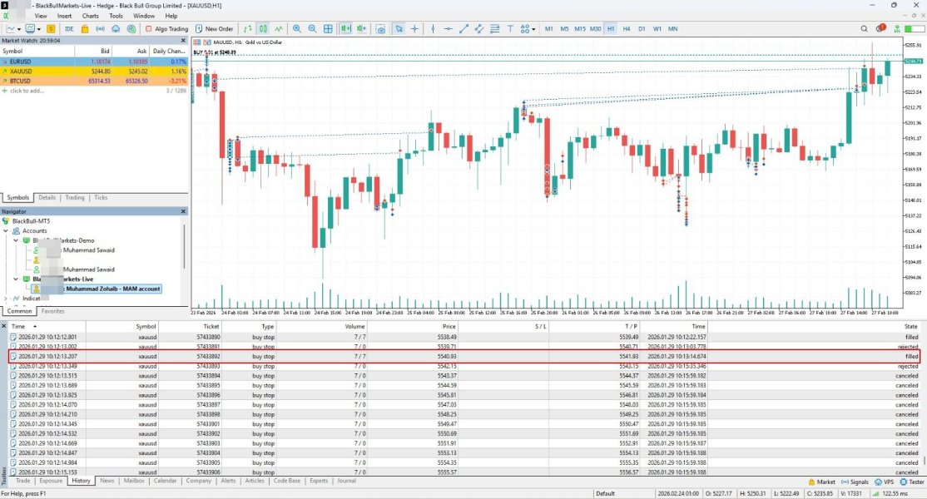This screenshot has height=499, width=927.
Task: Switch timeframe to H4
Action: pos(626,28)
